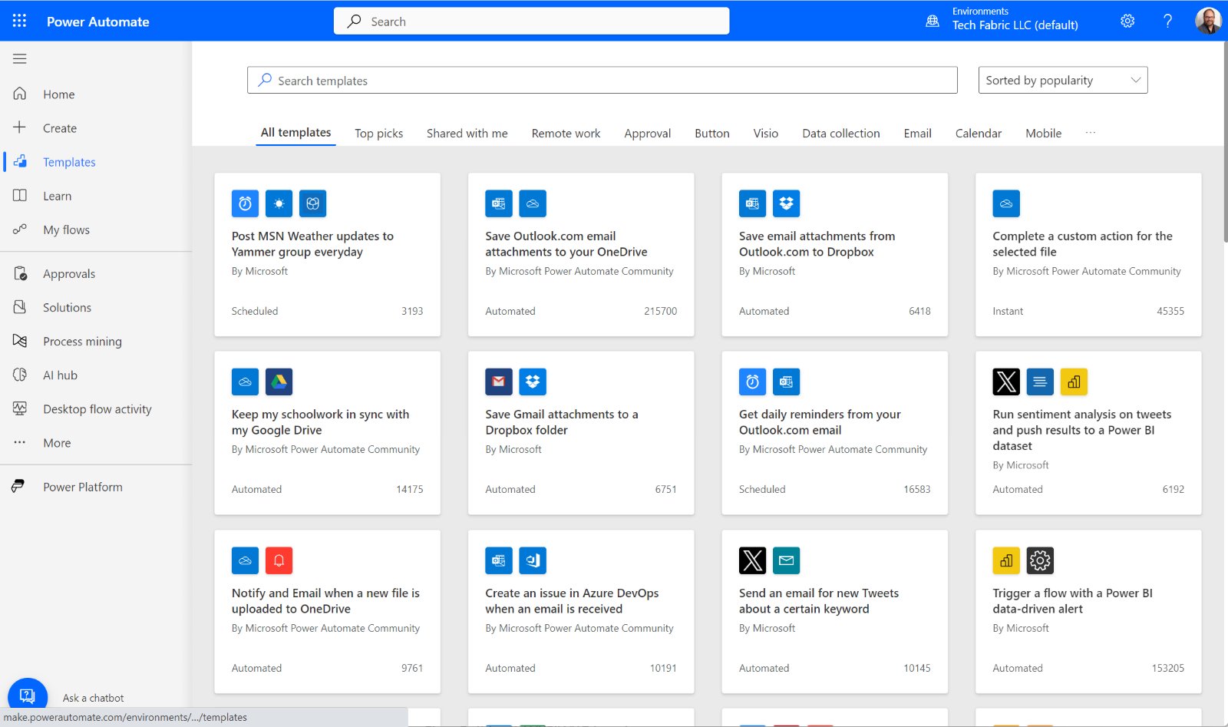Image resolution: width=1228 pixels, height=727 pixels.
Task: Switch to the Top picks tab
Action: 379,134
